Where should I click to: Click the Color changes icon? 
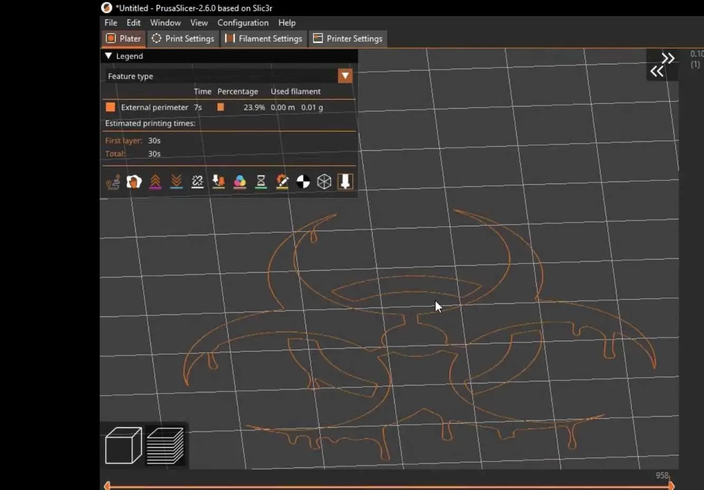pyautogui.click(x=240, y=182)
